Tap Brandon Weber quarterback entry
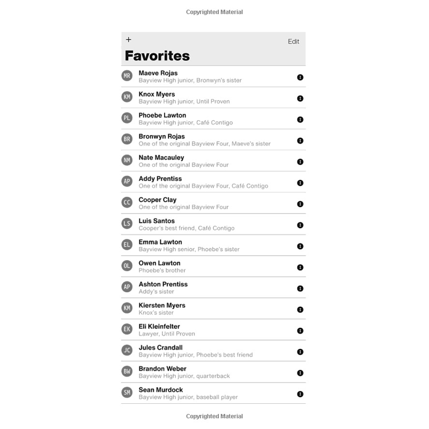 pos(213,372)
